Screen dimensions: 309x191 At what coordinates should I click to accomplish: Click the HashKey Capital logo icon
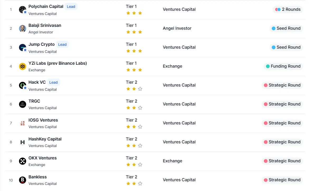pyautogui.click(x=23, y=142)
